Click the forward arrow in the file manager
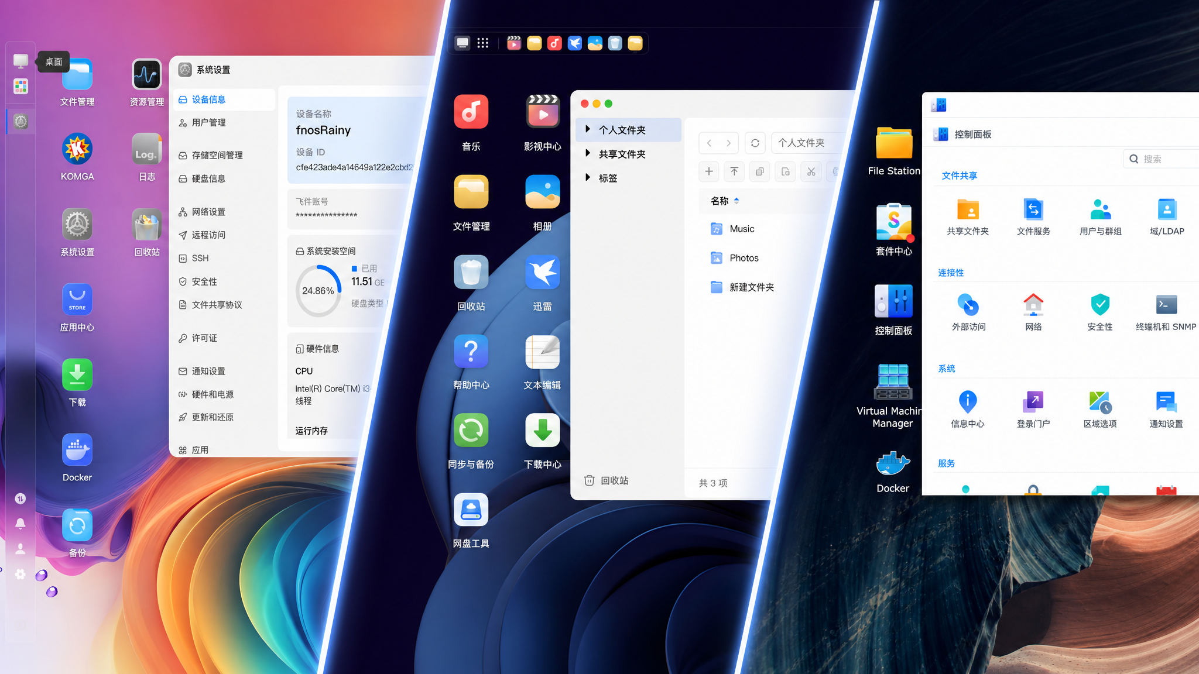 click(728, 143)
